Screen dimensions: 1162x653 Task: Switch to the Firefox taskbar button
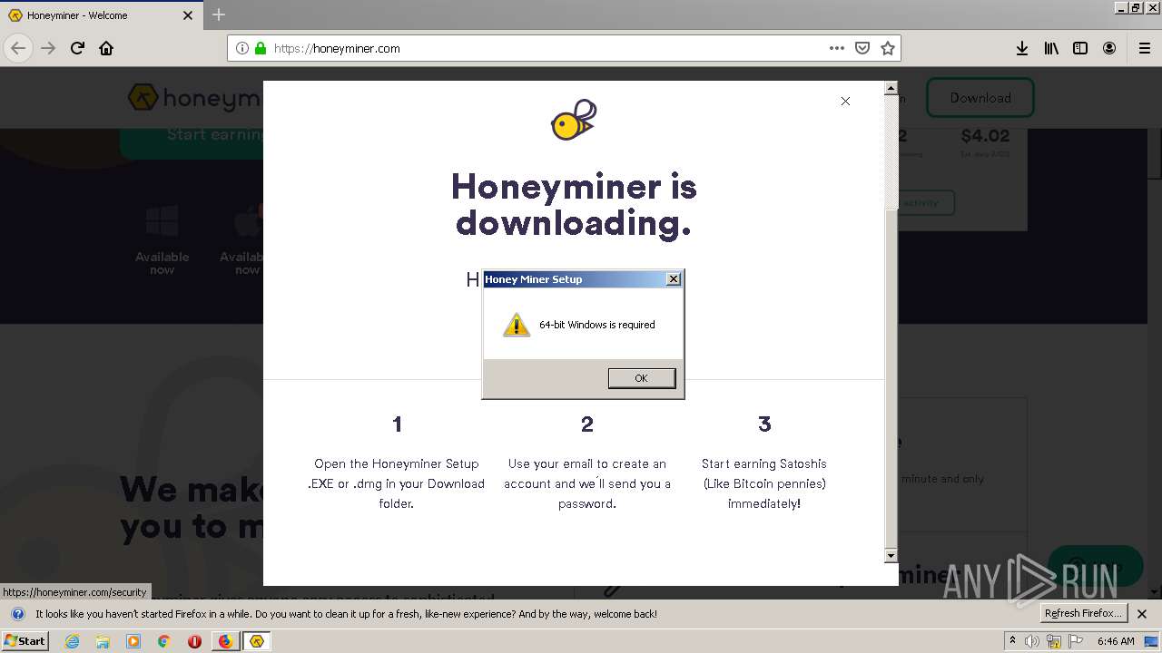pyautogui.click(x=225, y=641)
